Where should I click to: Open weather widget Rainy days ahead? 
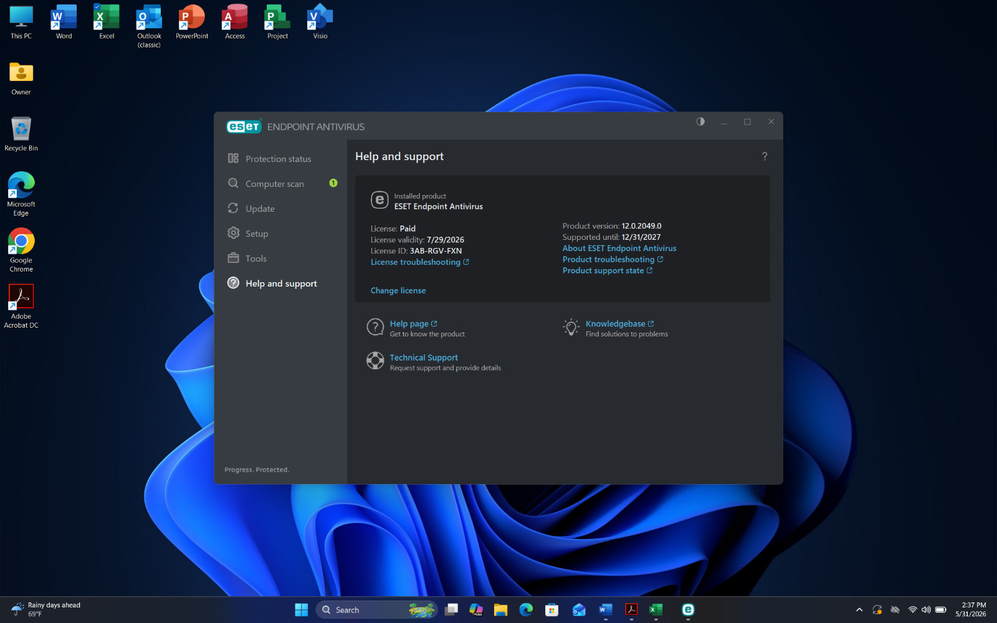[x=47, y=610]
